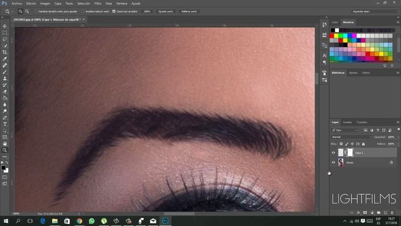Open the Zoom tool preset dropdown arrow

[x=13, y=12]
